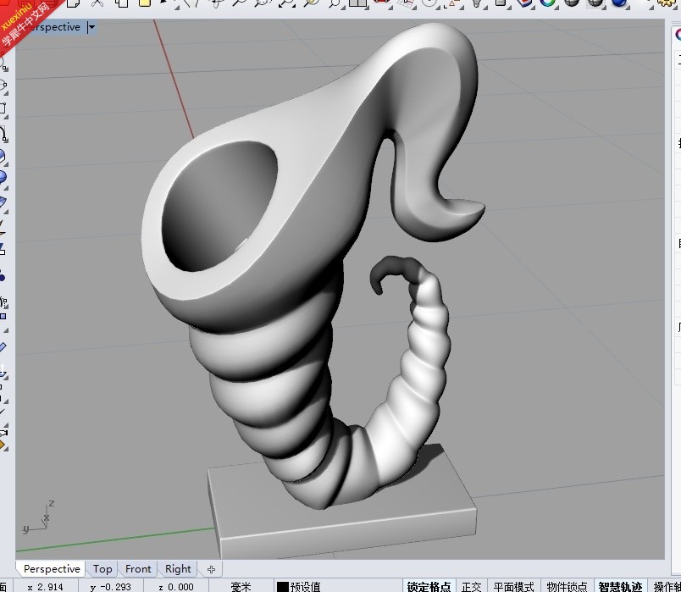Toggle 操作轴 gumball in status bar
Image resolution: width=681 pixels, height=592 pixels.
[667, 586]
